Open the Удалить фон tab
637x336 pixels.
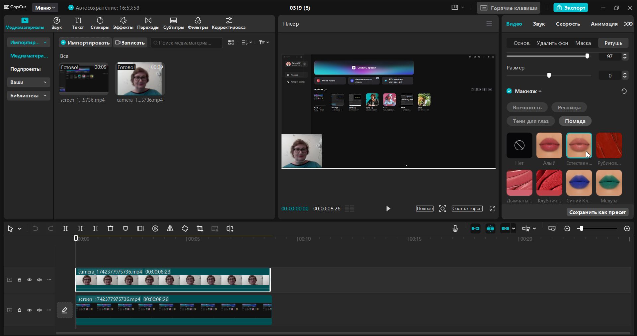click(552, 43)
